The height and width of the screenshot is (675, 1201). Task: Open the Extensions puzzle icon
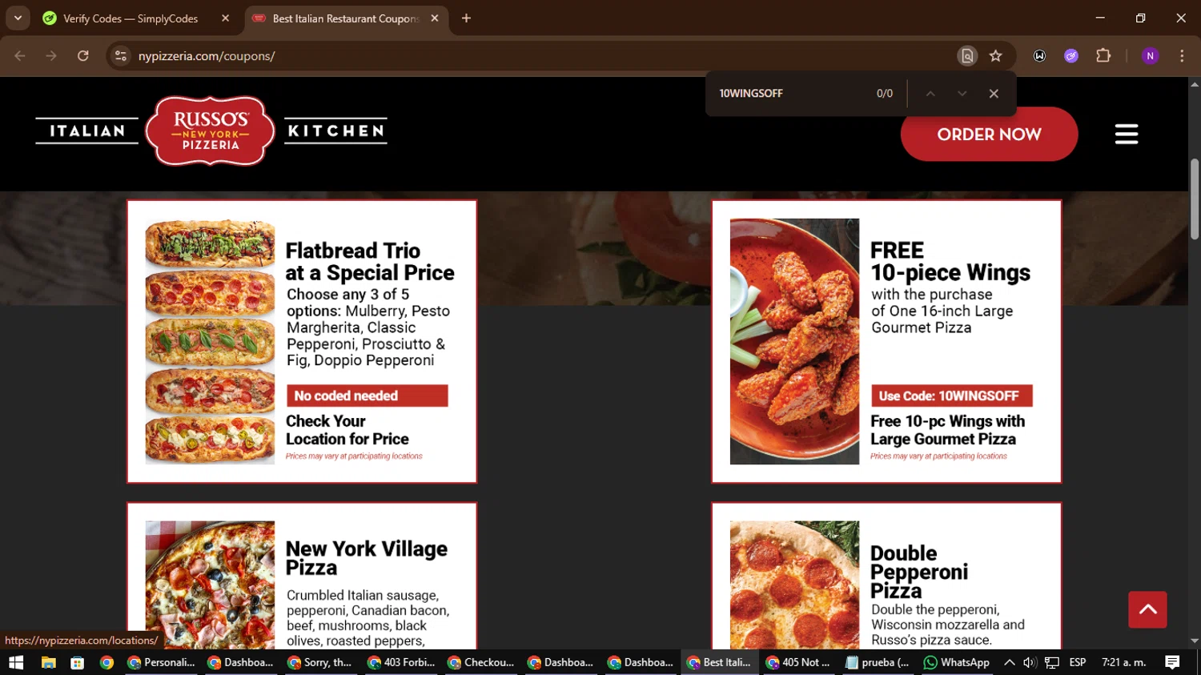pos(1103,56)
